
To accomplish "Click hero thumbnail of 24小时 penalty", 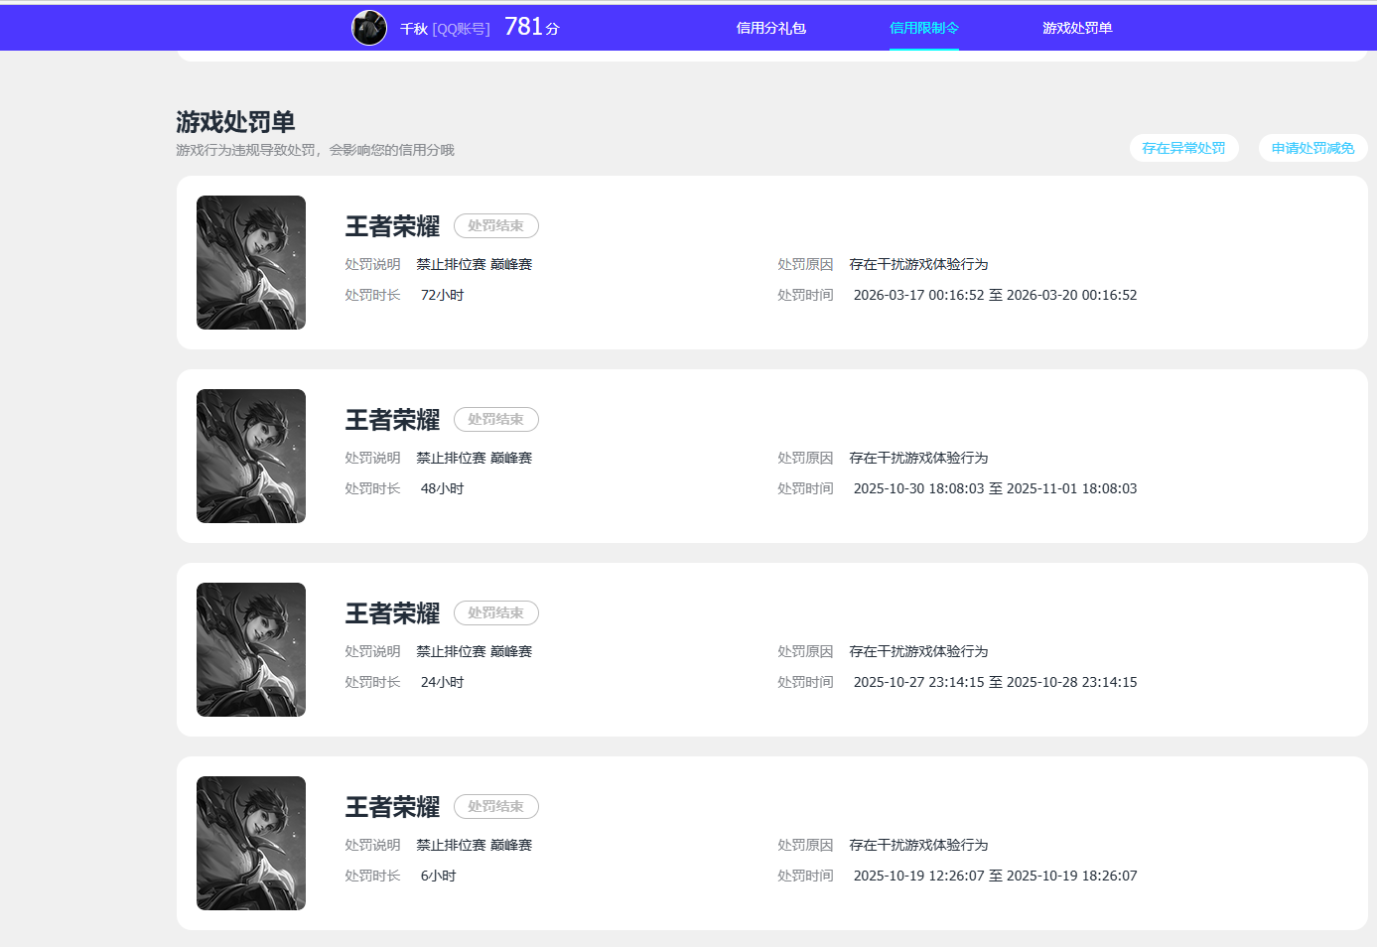I will tap(251, 649).
